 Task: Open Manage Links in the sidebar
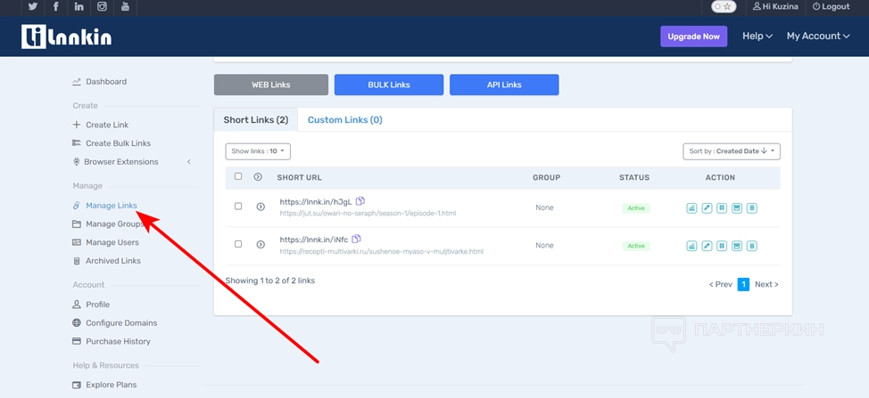(105, 206)
